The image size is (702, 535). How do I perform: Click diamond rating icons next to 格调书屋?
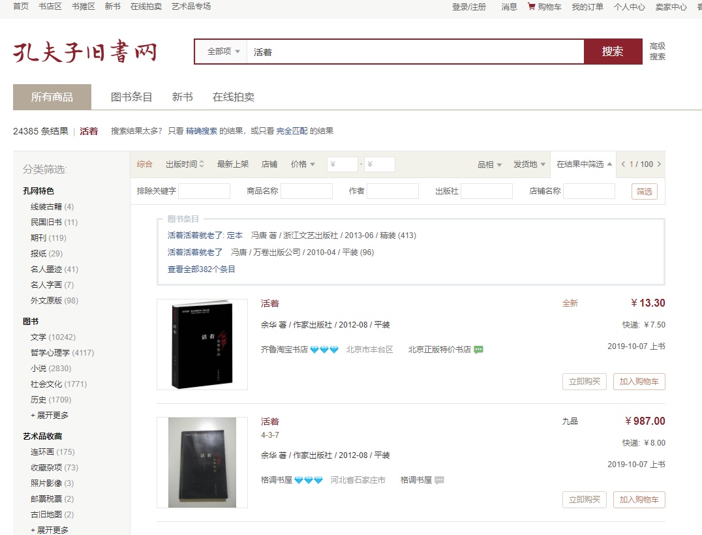click(x=309, y=480)
